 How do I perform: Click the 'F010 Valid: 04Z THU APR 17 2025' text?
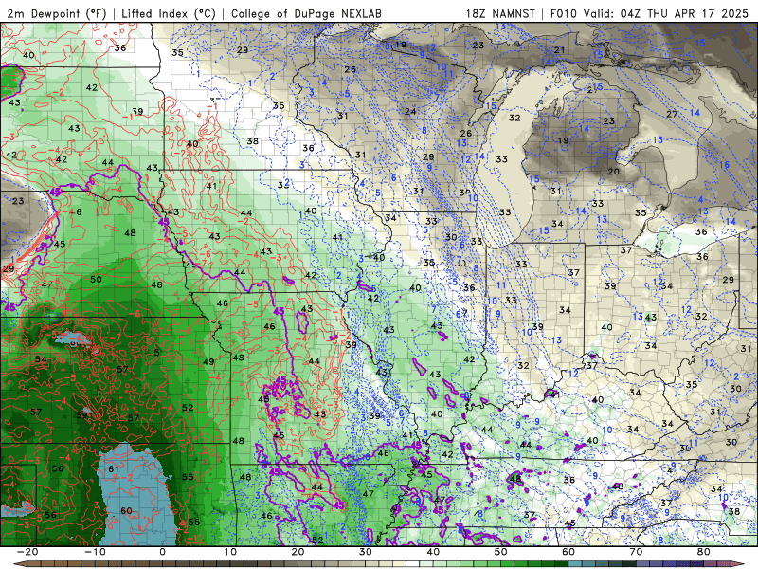(650, 13)
